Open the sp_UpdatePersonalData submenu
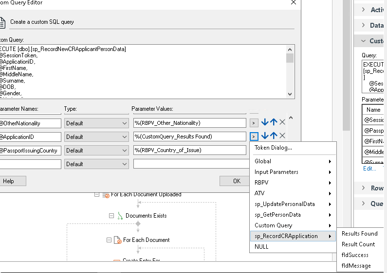 [293, 204]
